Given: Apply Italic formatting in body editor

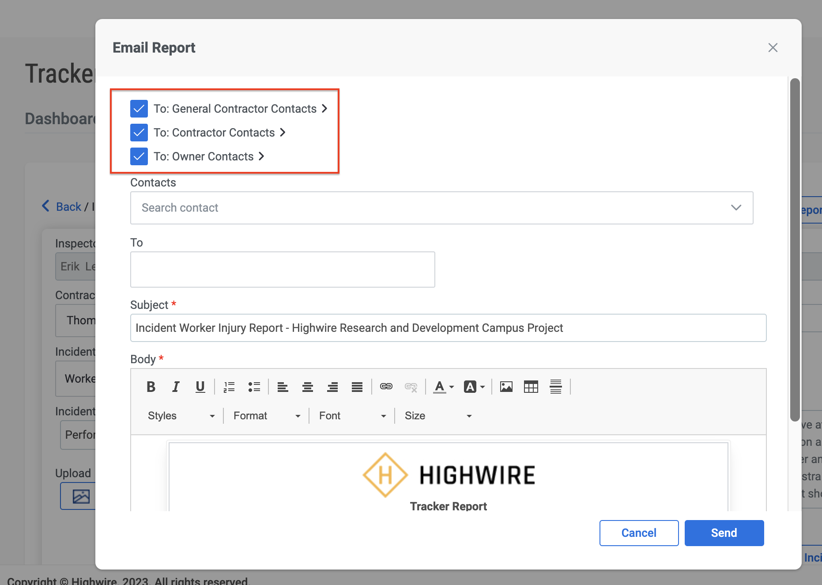Looking at the screenshot, I should click(x=176, y=387).
